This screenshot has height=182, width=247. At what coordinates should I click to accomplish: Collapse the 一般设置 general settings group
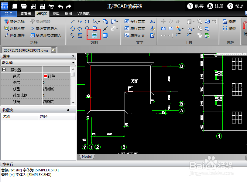click(4, 70)
